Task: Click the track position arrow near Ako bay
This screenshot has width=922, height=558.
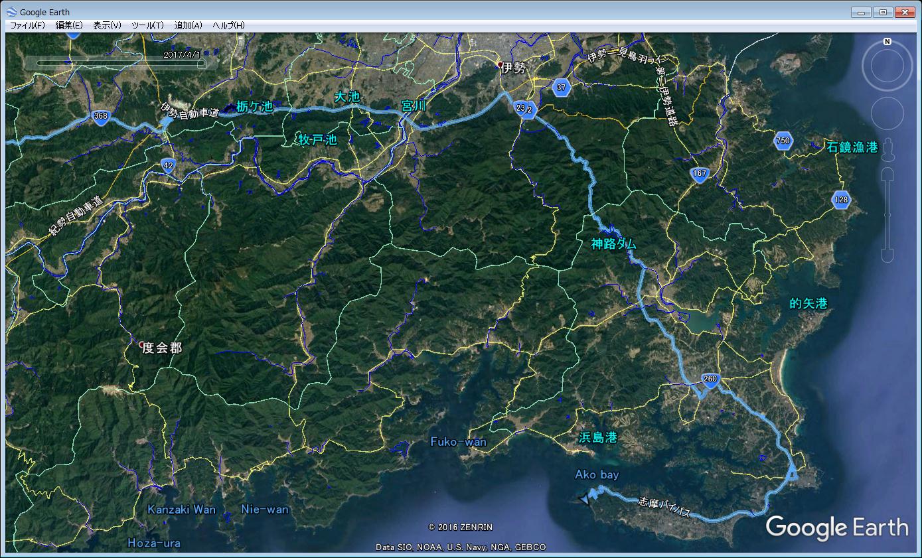Action: tap(584, 500)
